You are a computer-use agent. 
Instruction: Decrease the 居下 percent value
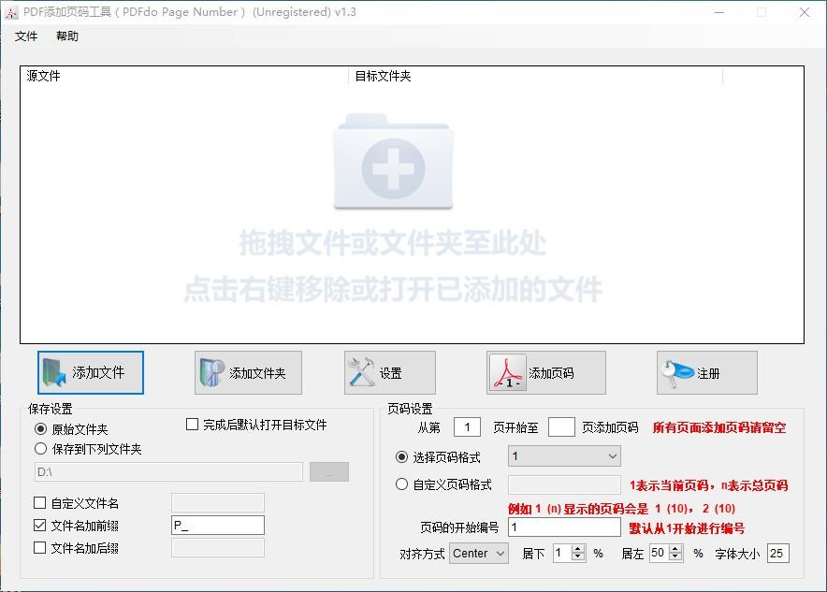(578, 557)
